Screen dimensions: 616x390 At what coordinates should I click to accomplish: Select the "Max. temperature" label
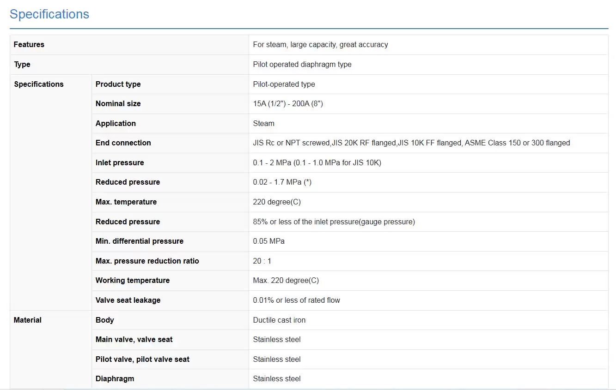coord(126,202)
